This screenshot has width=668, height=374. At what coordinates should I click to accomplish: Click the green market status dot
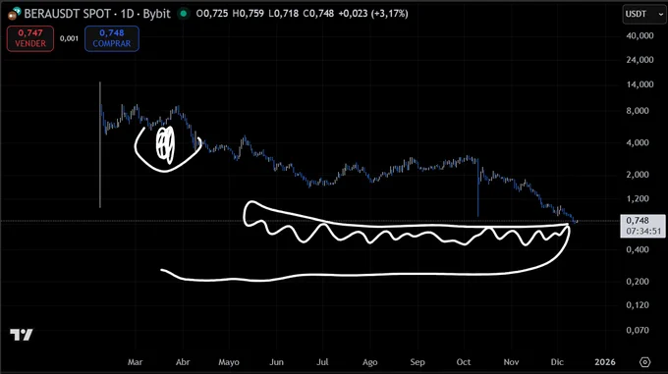point(183,14)
